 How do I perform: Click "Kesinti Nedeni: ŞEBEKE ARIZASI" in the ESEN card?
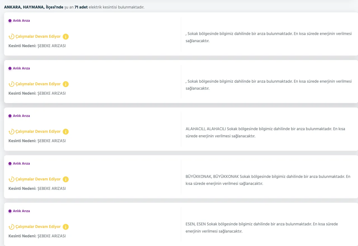37,236
